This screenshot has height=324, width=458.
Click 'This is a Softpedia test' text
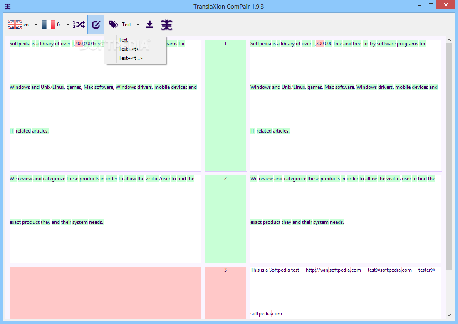[x=275, y=270]
